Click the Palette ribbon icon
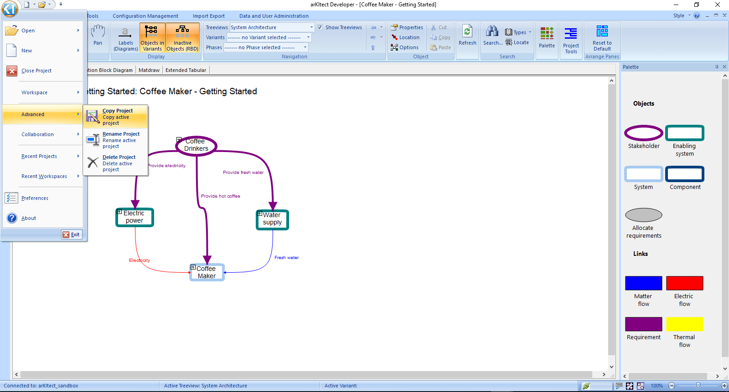Viewport: 729px width, 392px height. [547, 37]
